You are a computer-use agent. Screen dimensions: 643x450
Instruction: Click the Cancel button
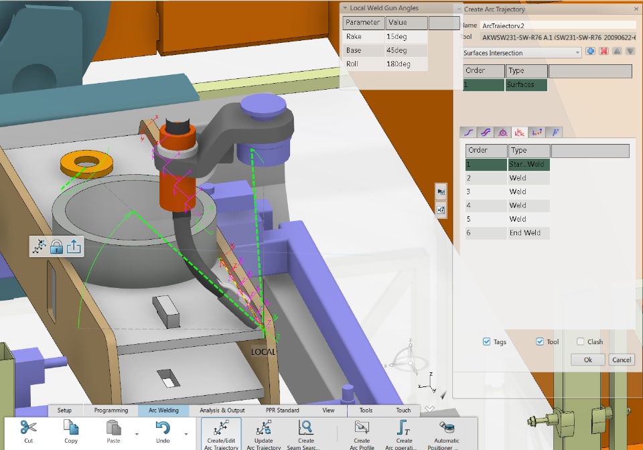pyautogui.click(x=622, y=360)
